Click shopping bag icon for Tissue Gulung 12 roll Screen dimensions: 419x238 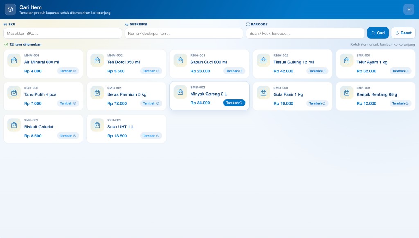tap(264, 61)
